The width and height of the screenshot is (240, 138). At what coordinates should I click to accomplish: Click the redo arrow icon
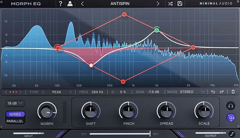click(221, 92)
